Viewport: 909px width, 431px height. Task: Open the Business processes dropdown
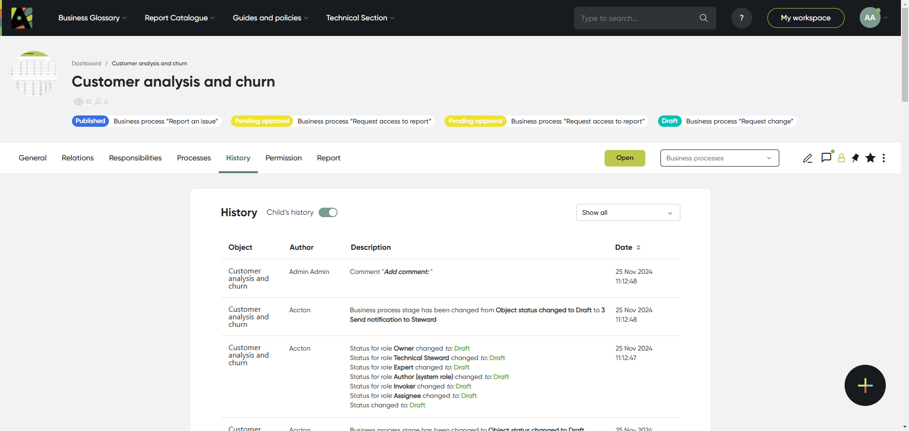pos(719,158)
